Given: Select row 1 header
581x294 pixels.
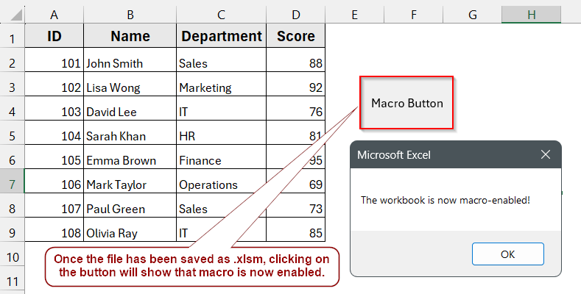Looking at the screenshot, I should click(12, 37).
